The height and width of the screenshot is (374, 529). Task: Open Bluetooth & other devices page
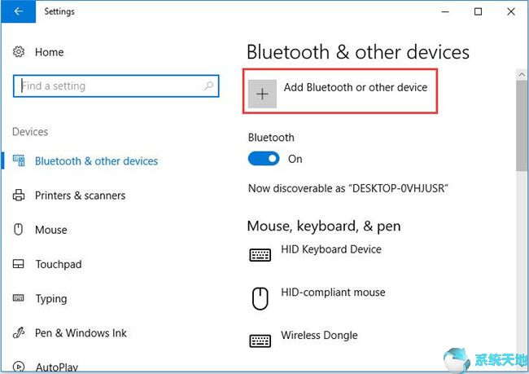click(96, 161)
